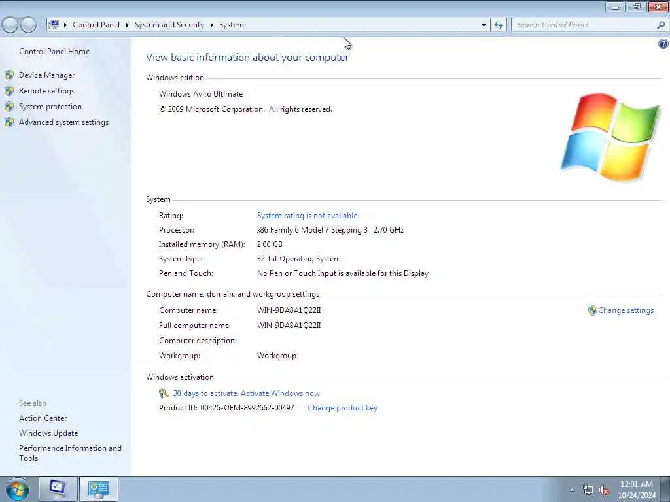Go to Control Panel Home
Viewport: 670px width, 502px height.
tap(54, 52)
